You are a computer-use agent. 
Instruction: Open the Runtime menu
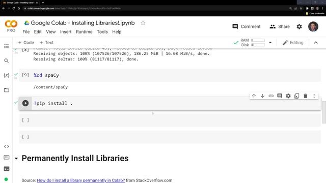click(x=84, y=32)
